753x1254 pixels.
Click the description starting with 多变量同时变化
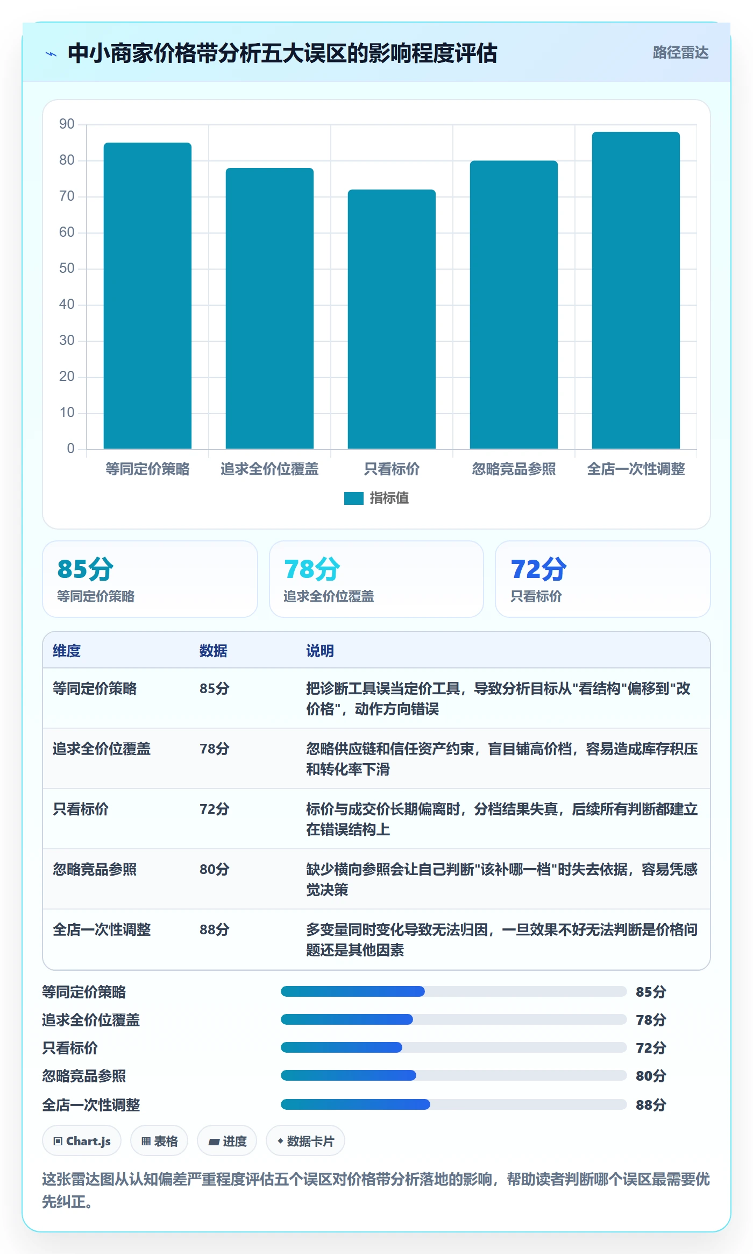point(502,940)
